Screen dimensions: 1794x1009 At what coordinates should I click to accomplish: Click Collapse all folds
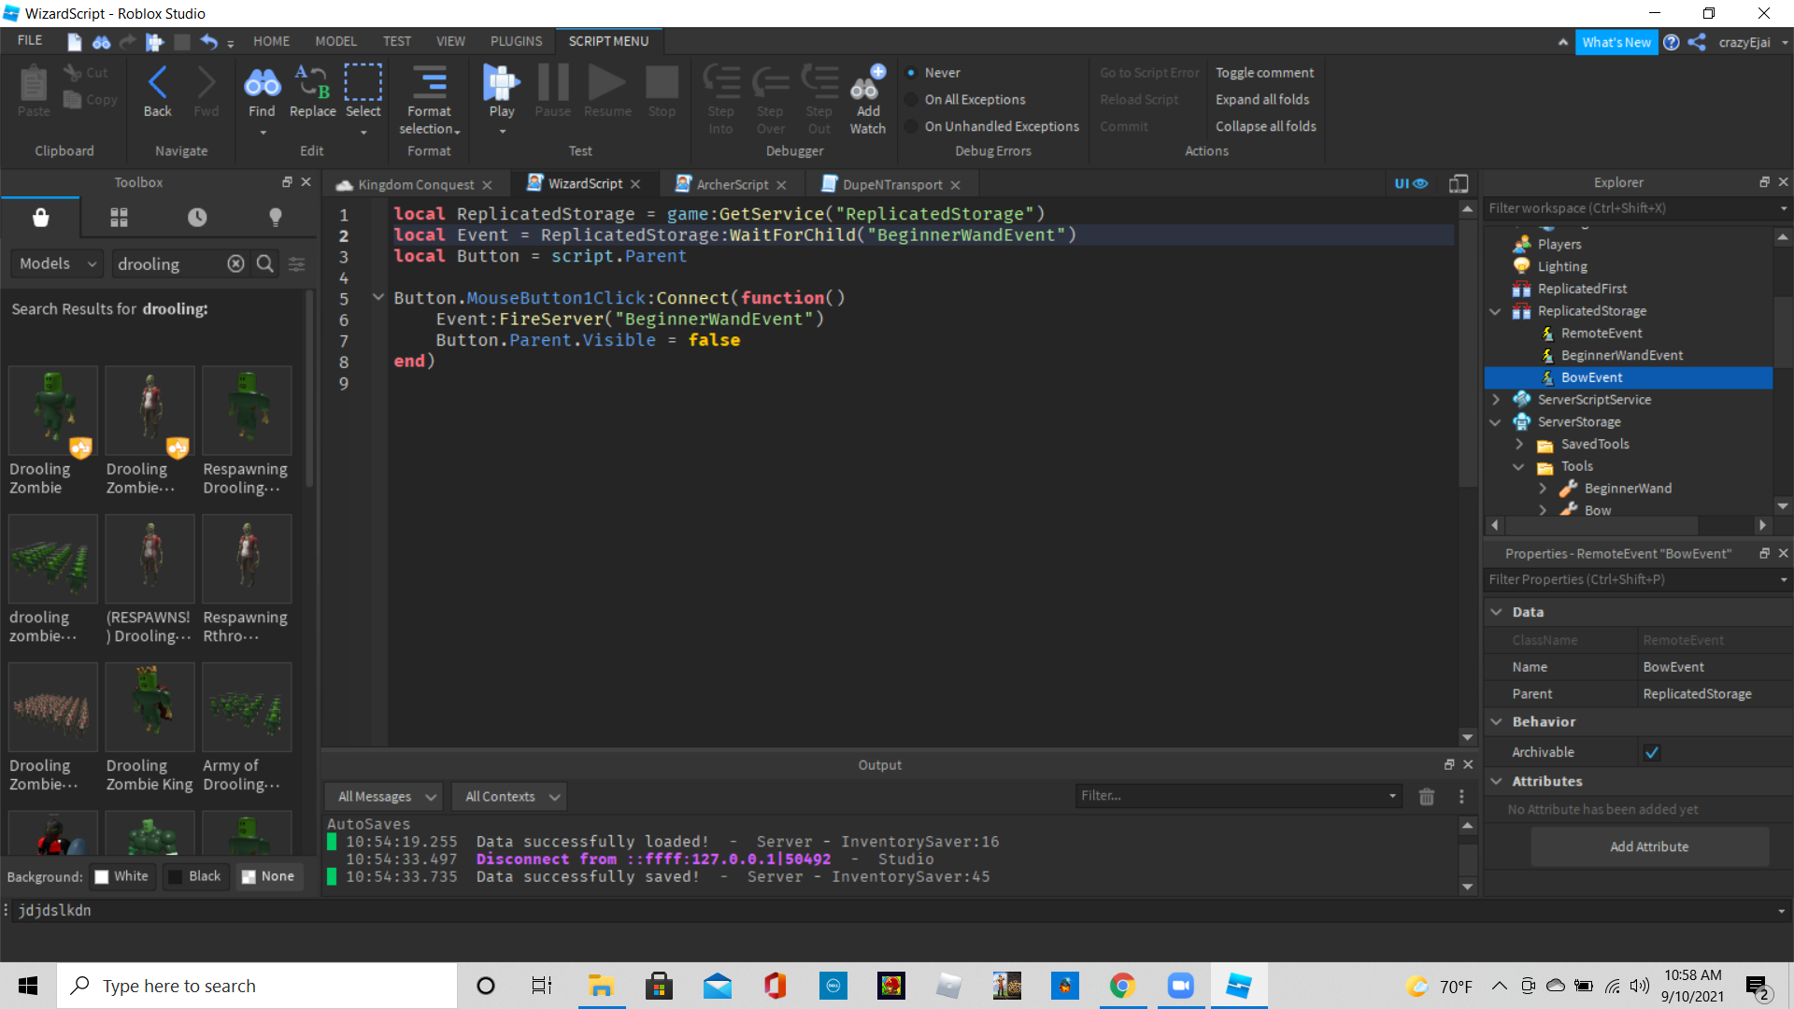(1265, 127)
